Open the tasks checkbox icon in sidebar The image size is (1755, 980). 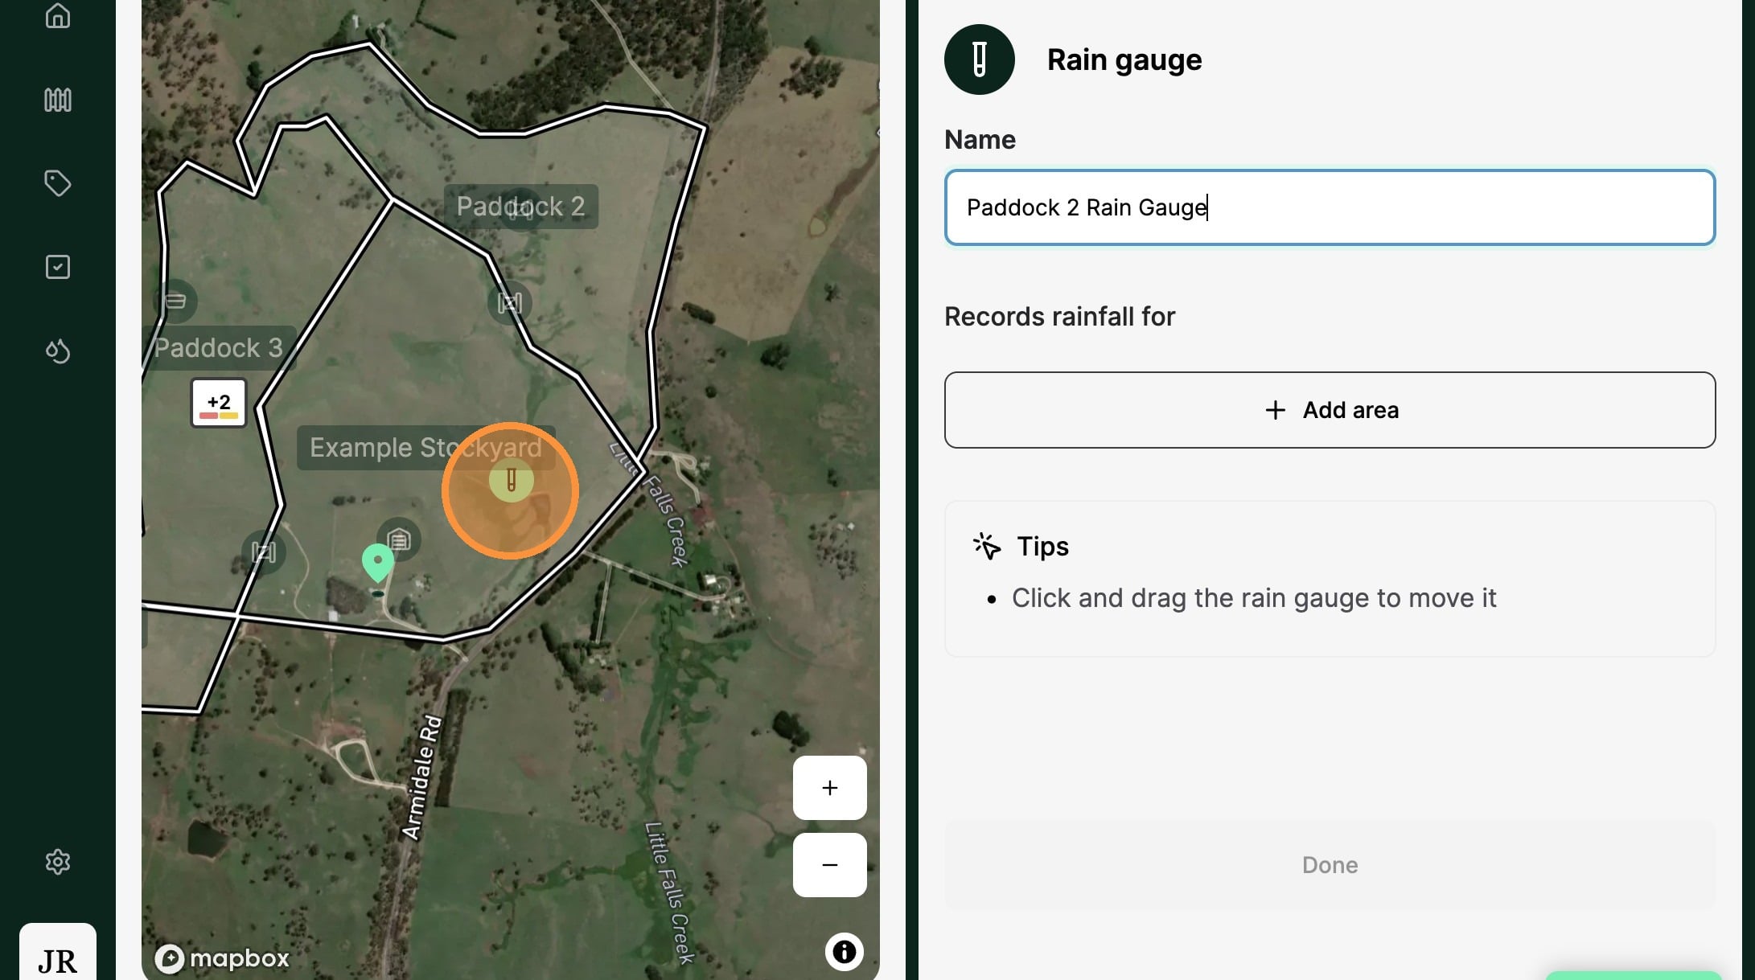point(57,267)
